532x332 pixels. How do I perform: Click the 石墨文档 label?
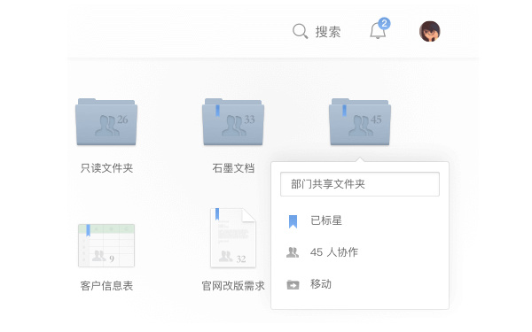click(233, 168)
